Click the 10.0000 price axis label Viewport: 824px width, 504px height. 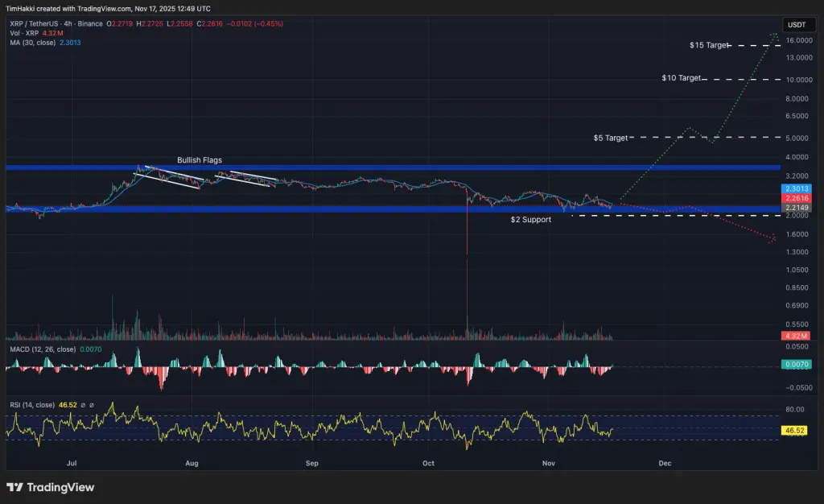click(x=799, y=80)
